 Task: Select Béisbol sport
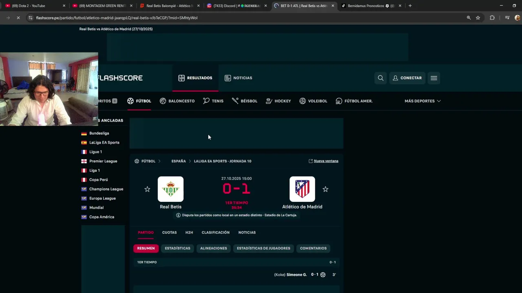click(245, 101)
